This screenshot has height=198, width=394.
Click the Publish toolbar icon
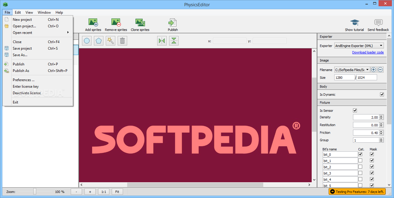coord(173,22)
